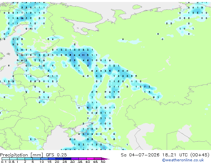Click legend tick label '30'

[x=72, y=162]
